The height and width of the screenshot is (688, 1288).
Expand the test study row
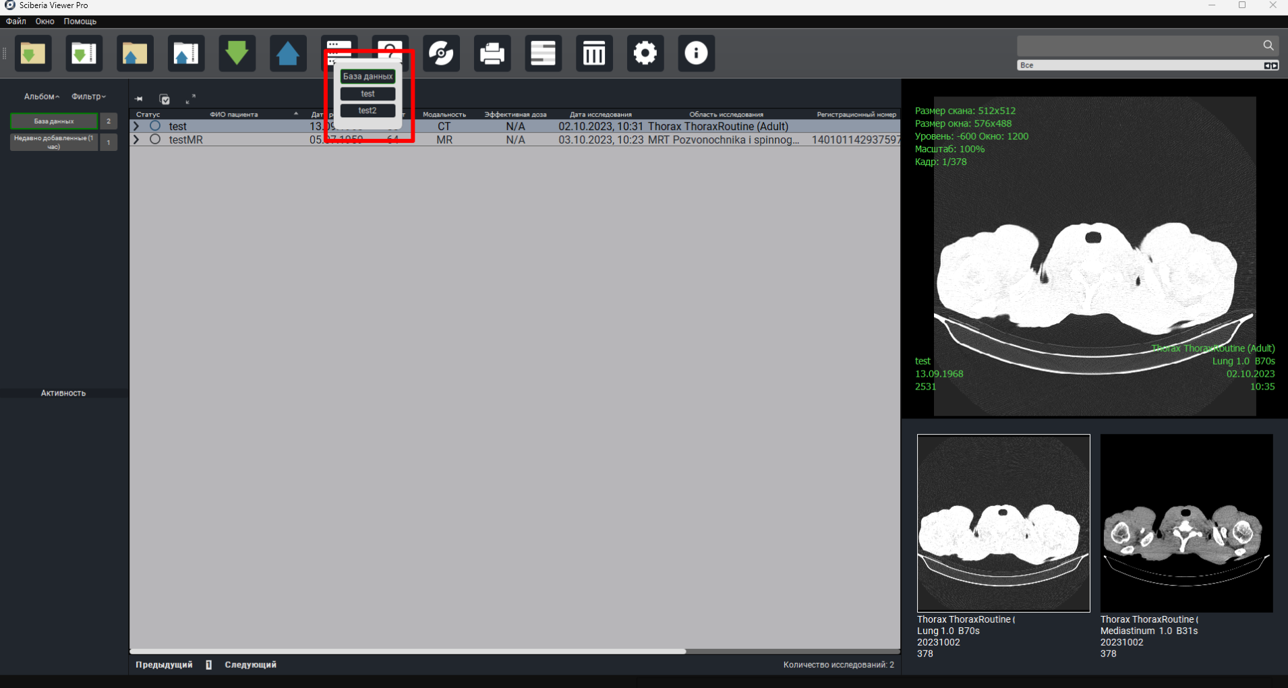[x=137, y=126]
